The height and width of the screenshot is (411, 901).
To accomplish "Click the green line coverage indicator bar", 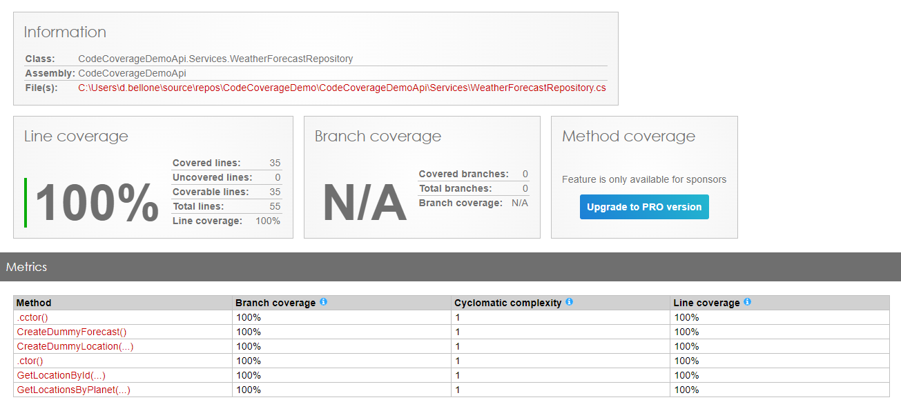I will click(26, 203).
